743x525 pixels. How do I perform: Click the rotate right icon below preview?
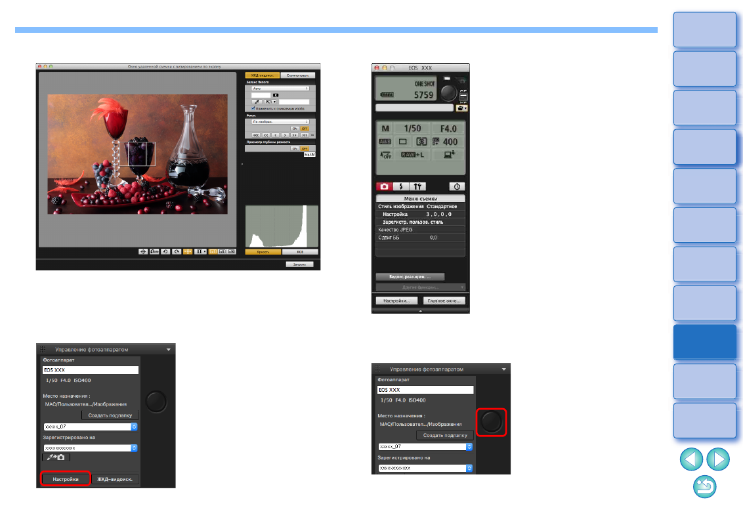pos(177,251)
